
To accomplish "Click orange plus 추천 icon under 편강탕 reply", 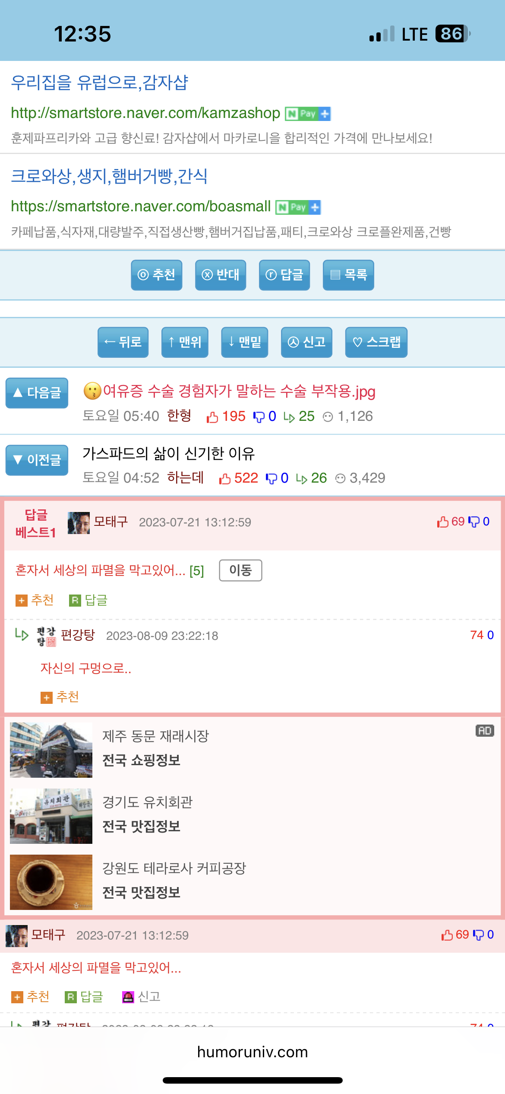I will click(47, 697).
